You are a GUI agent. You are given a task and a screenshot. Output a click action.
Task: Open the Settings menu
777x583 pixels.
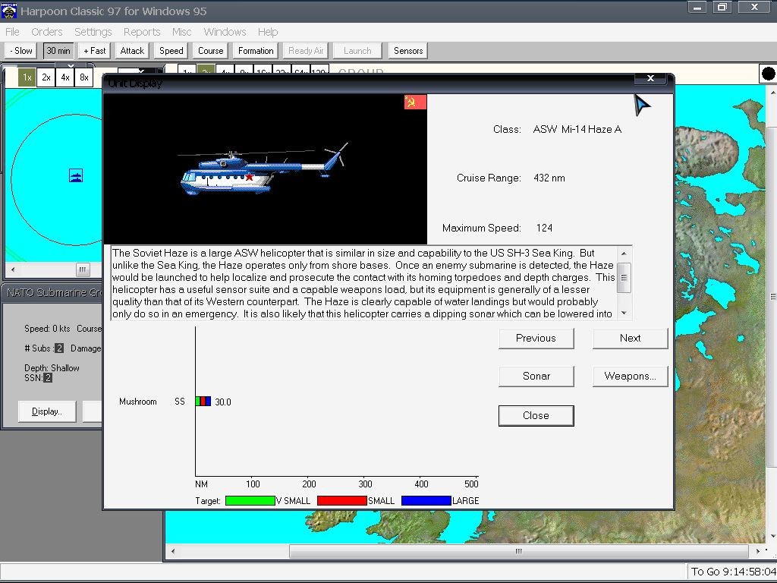pyautogui.click(x=93, y=32)
